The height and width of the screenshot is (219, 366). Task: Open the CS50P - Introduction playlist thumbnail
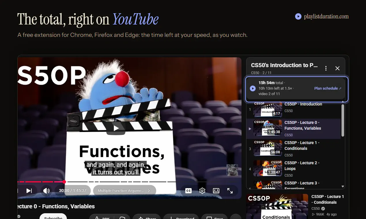[268, 110]
